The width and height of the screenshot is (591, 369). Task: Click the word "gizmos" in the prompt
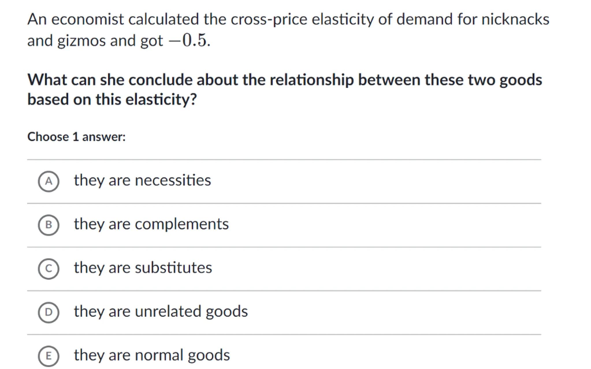pyautogui.click(x=81, y=41)
